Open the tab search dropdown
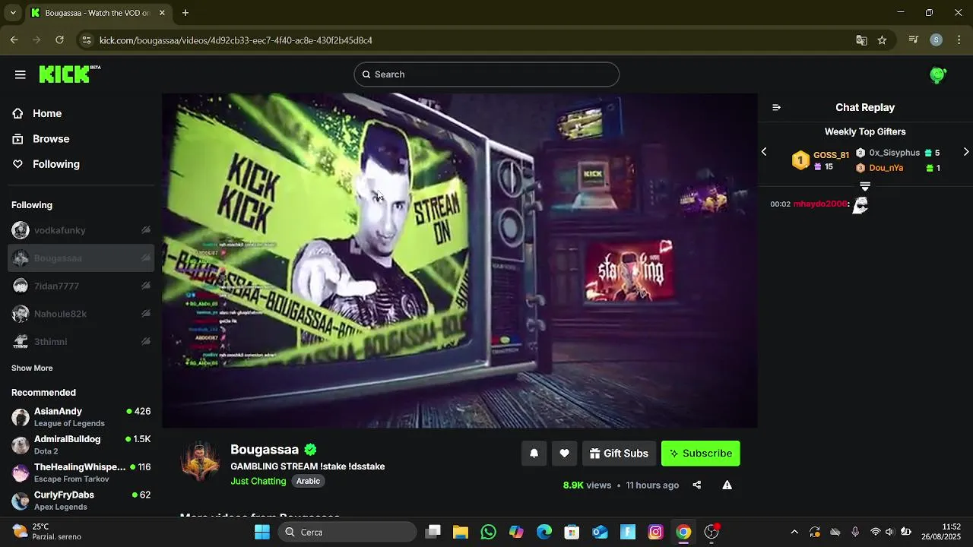Screen dimensions: 973x547 pyautogui.click(x=13, y=13)
